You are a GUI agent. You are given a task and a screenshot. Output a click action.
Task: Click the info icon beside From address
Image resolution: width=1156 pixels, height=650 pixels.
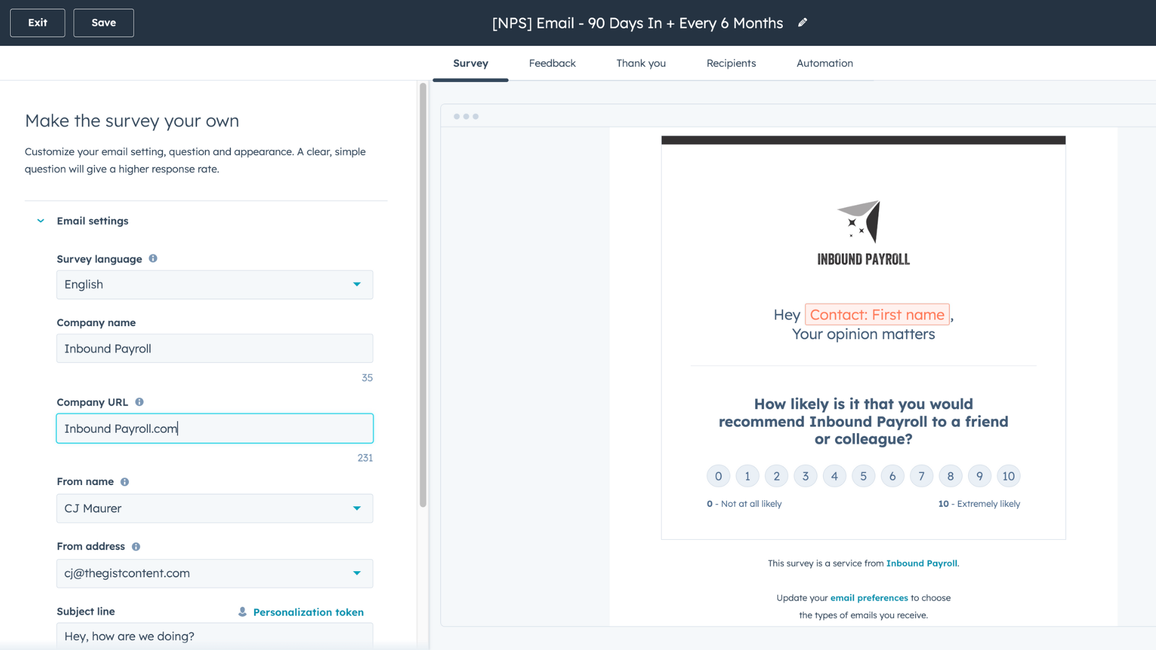tap(136, 546)
